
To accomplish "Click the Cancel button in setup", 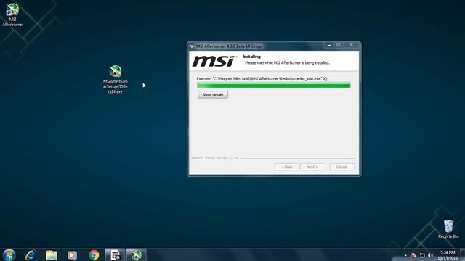I will tap(341, 167).
